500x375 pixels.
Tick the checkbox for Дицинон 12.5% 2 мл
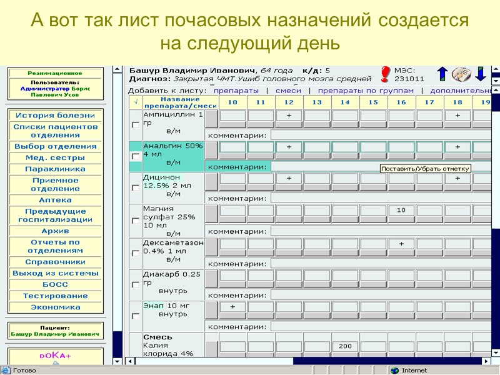[136, 187]
